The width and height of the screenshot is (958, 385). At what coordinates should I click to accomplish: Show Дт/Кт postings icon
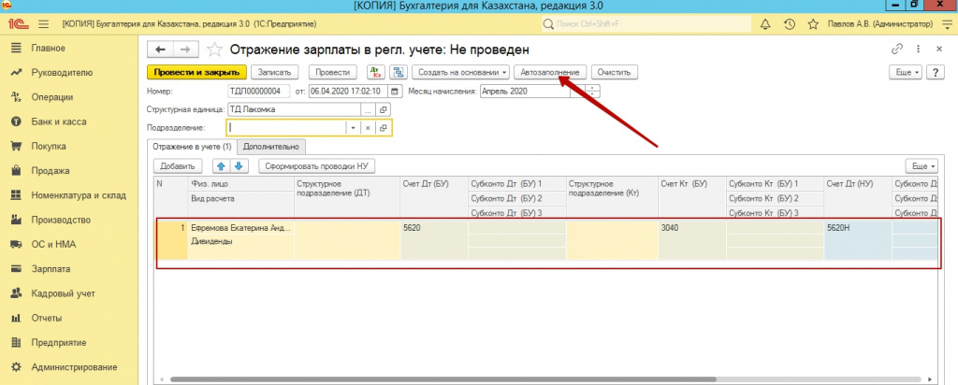coord(376,72)
